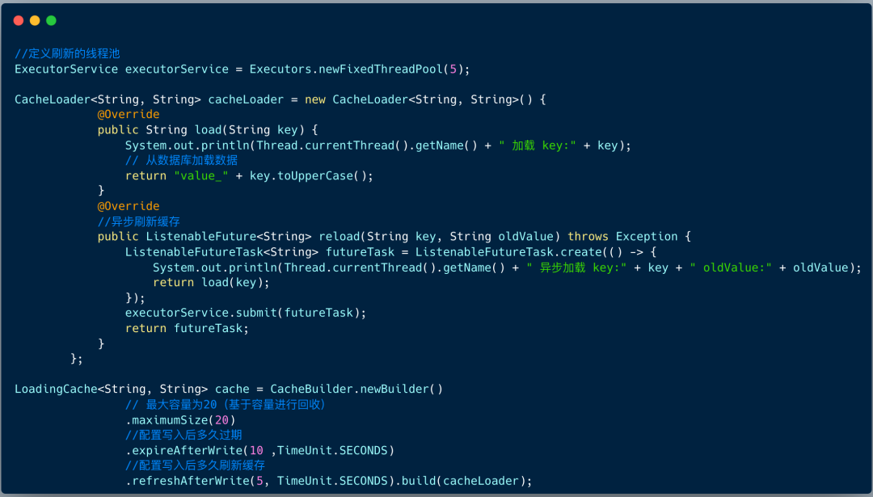
Task: Place cursor on ExecutorService type declaration
Action: click(66, 69)
